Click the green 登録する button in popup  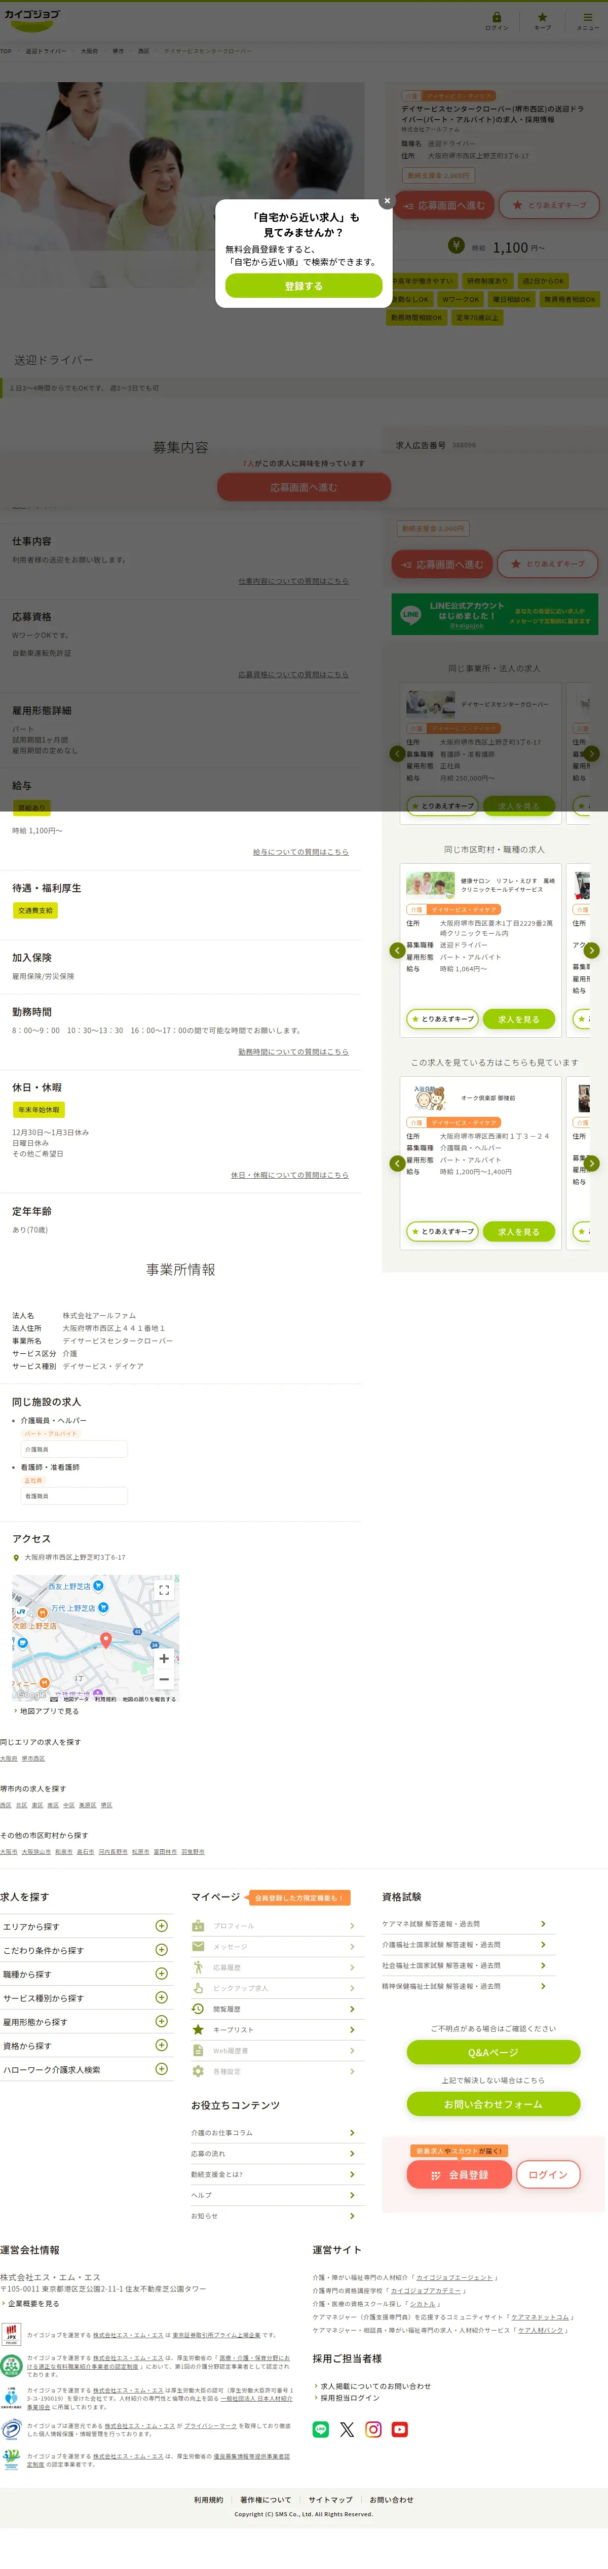pyautogui.click(x=303, y=286)
